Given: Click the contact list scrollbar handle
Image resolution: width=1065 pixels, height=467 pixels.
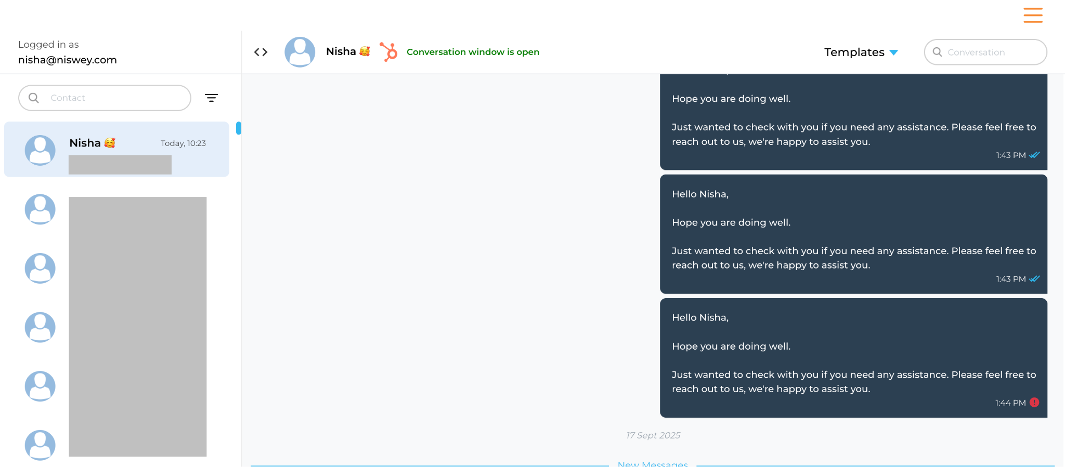Looking at the screenshot, I should (x=239, y=128).
